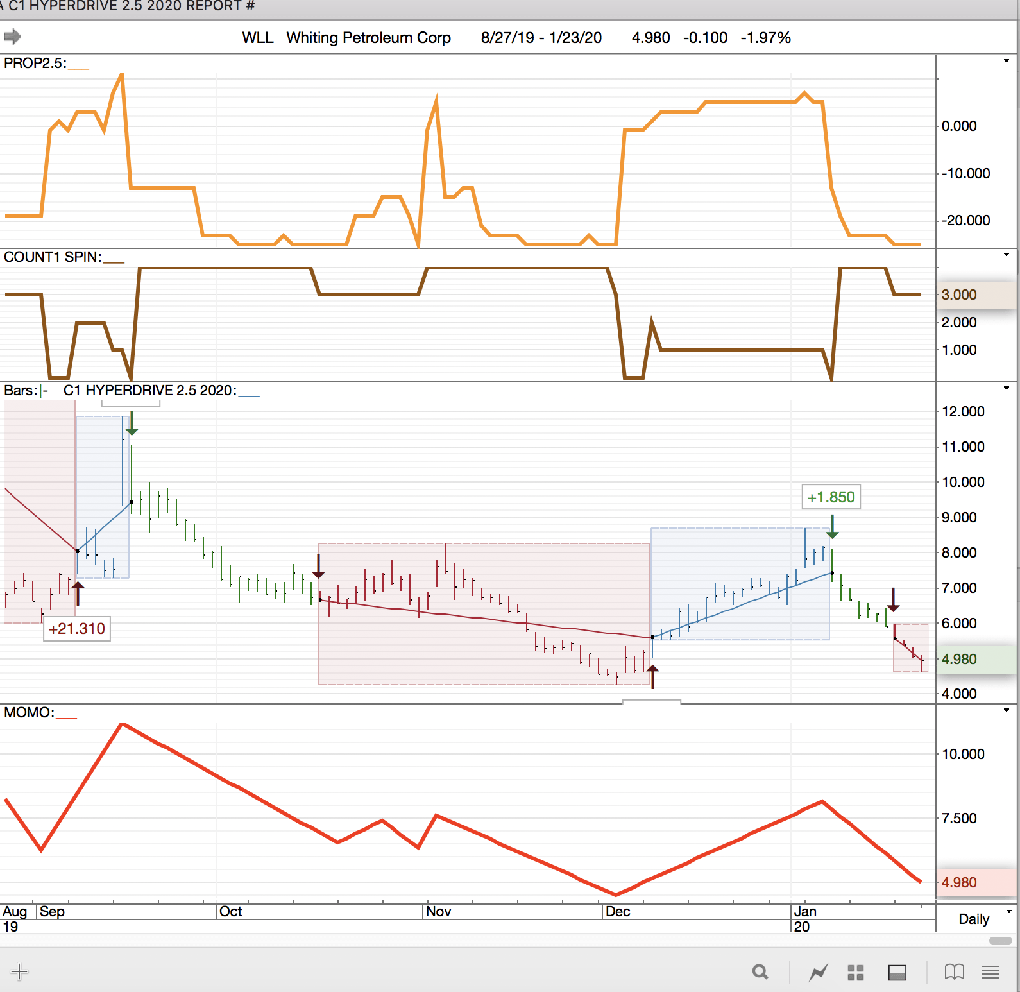Expand the PROP2.5 pane dropdown arrow
The image size is (1020, 992).
coord(1007,61)
